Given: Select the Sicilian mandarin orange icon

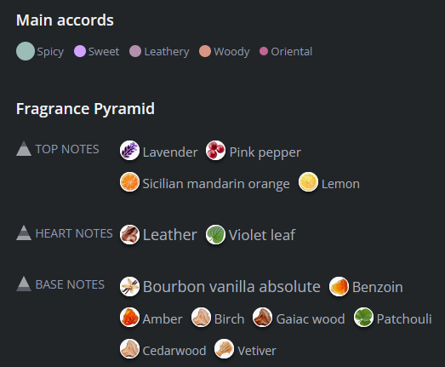Looking at the screenshot, I should [x=129, y=181].
